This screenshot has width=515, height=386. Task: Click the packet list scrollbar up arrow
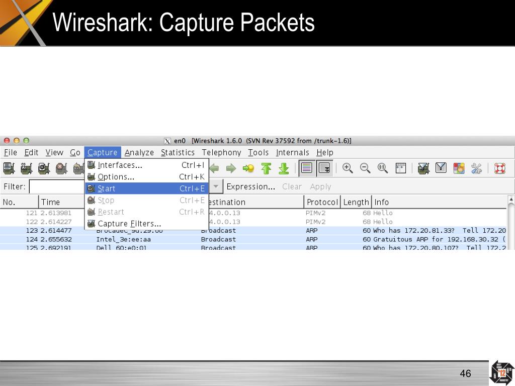[511, 199]
